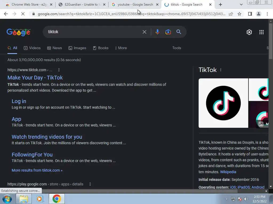Screen dimensions: 273x204
Task: Click in the tiktok search input field
Action: tap(94, 32)
